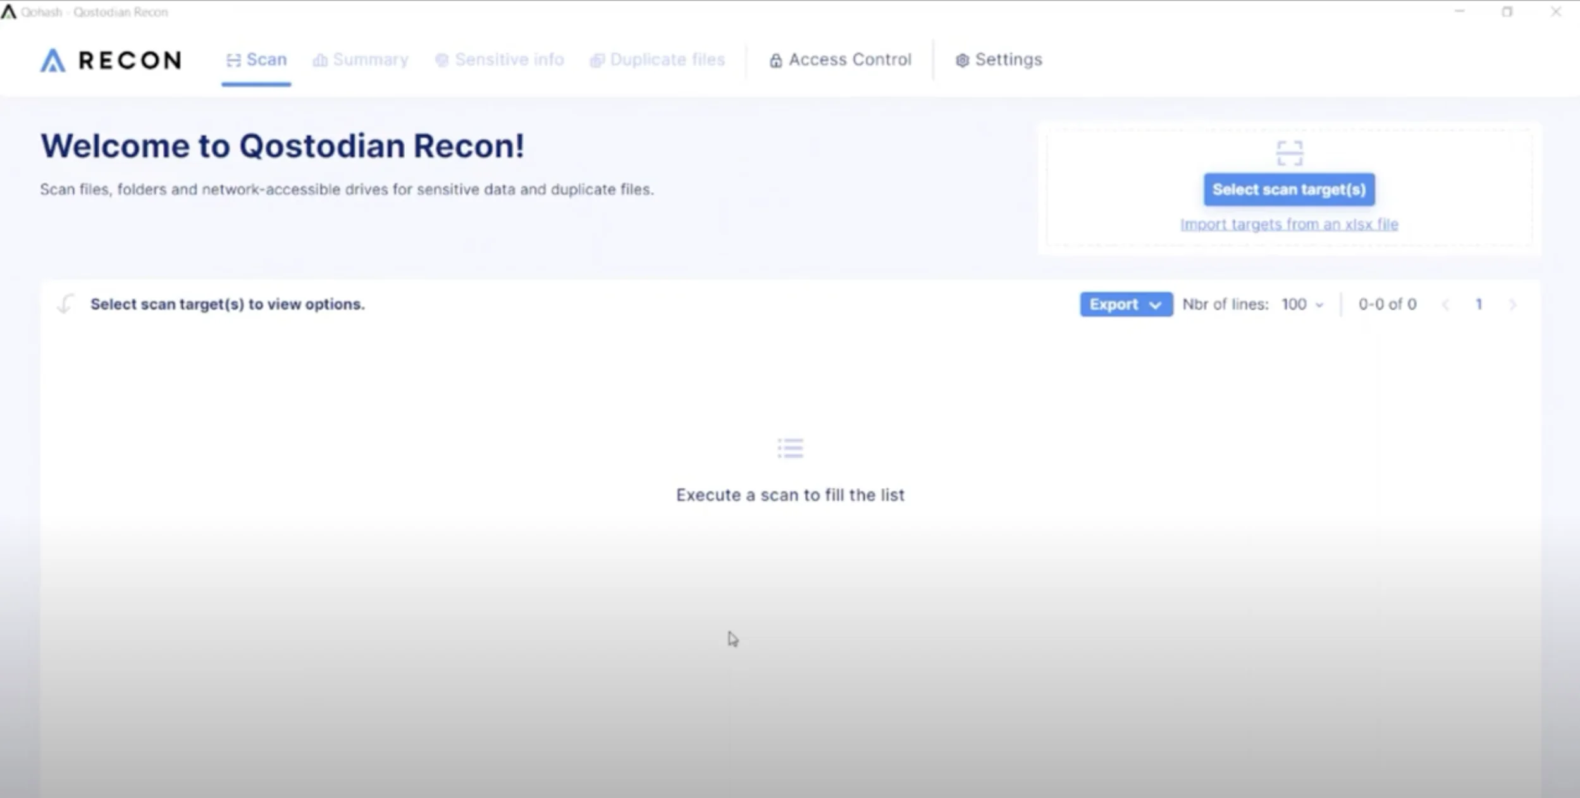1580x798 pixels.
Task: Open the Scan tab
Action: click(x=256, y=60)
